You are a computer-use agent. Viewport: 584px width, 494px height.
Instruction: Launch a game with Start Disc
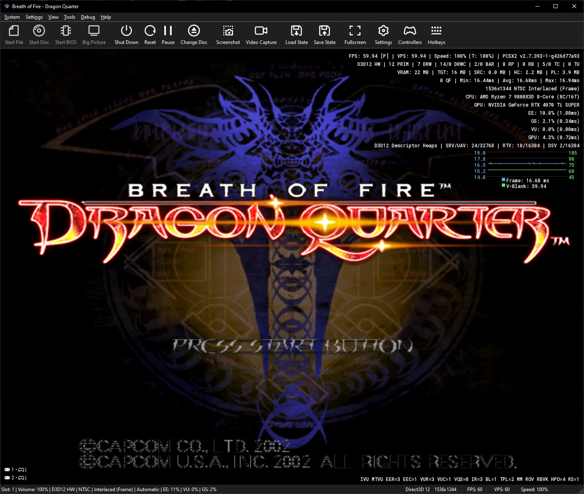tap(39, 35)
